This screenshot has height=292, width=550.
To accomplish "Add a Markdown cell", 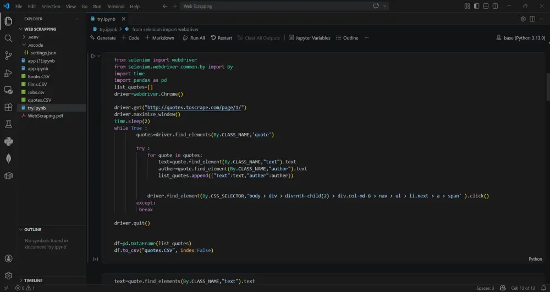I will click(159, 38).
